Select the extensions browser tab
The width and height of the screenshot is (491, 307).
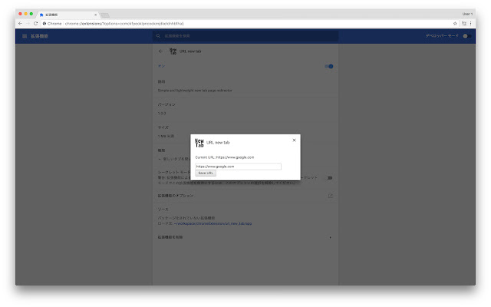pyautogui.click(x=68, y=15)
